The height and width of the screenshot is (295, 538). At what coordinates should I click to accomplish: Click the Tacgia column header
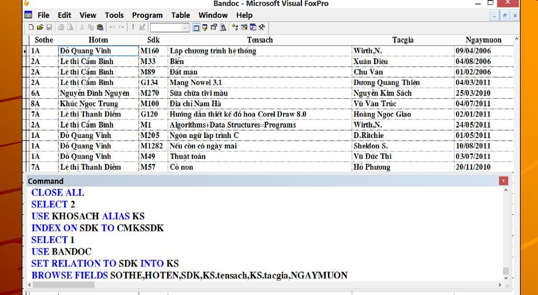click(x=403, y=40)
